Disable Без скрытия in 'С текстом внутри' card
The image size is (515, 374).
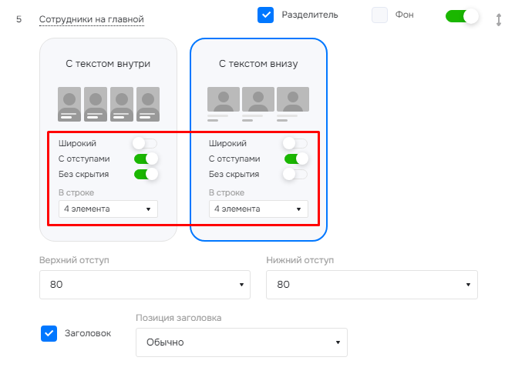[145, 174]
